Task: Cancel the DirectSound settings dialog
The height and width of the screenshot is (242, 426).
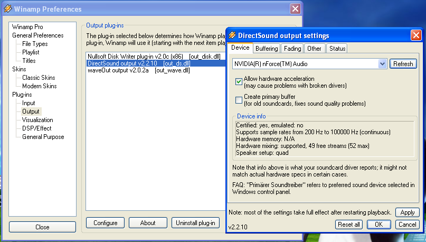Action: [x=407, y=225]
